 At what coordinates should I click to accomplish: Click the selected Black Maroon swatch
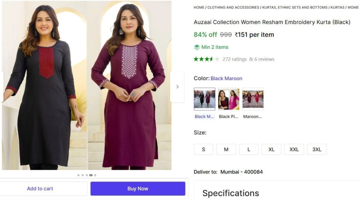pos(204,99)
